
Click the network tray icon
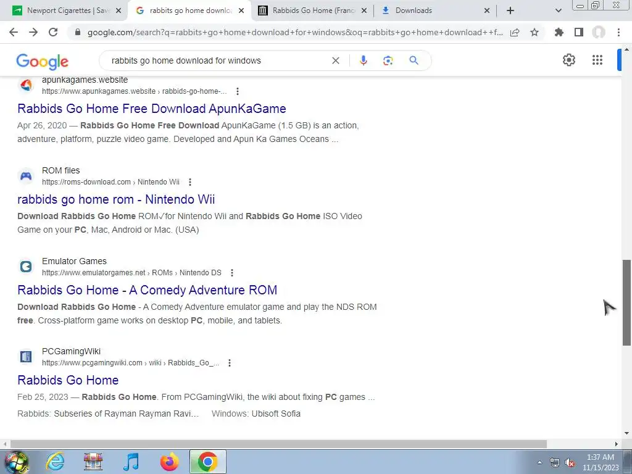pyautogui.click(x=555, y=463)
